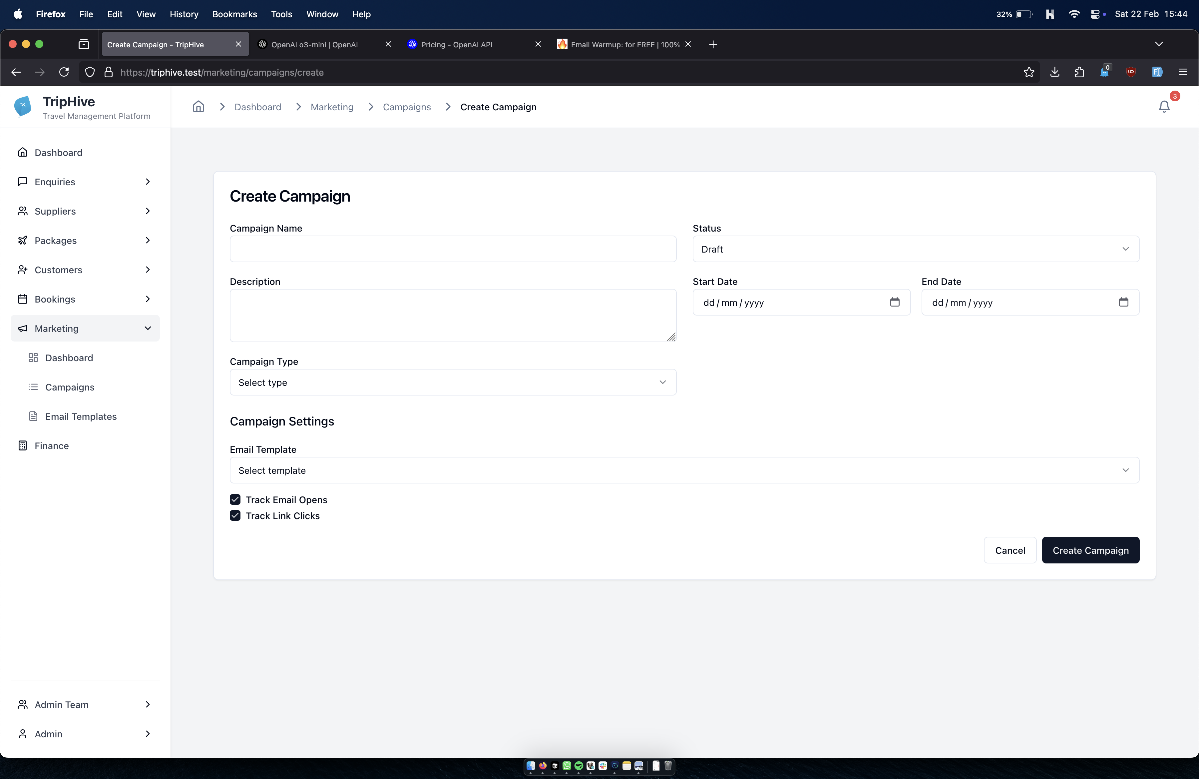This screenshot has height=779, width=1199.
Task: Open a new tab with the plus icon
Action: (713, 44)
